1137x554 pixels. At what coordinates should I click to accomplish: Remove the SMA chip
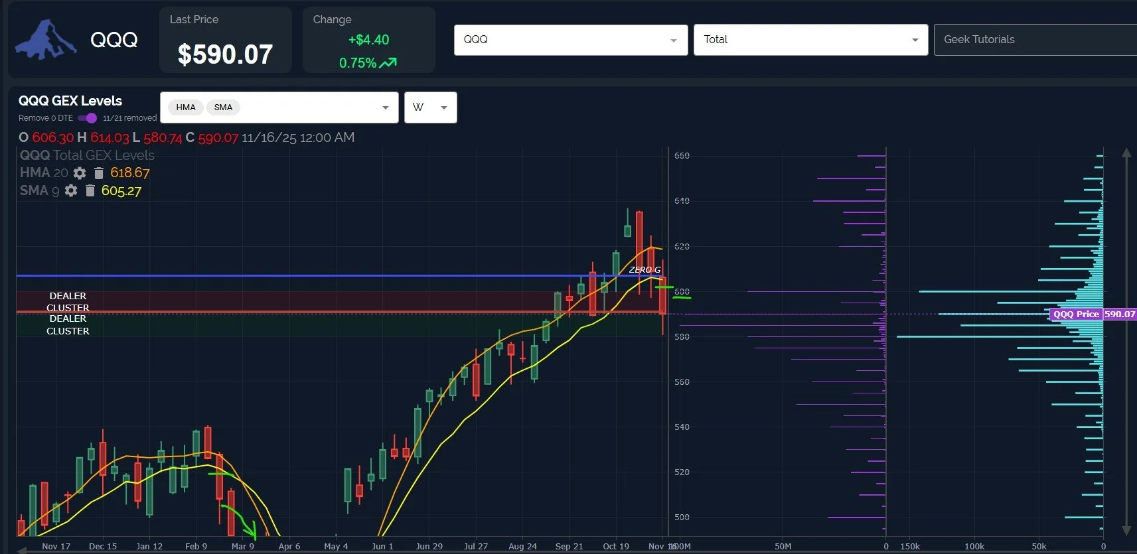[223, 107]
